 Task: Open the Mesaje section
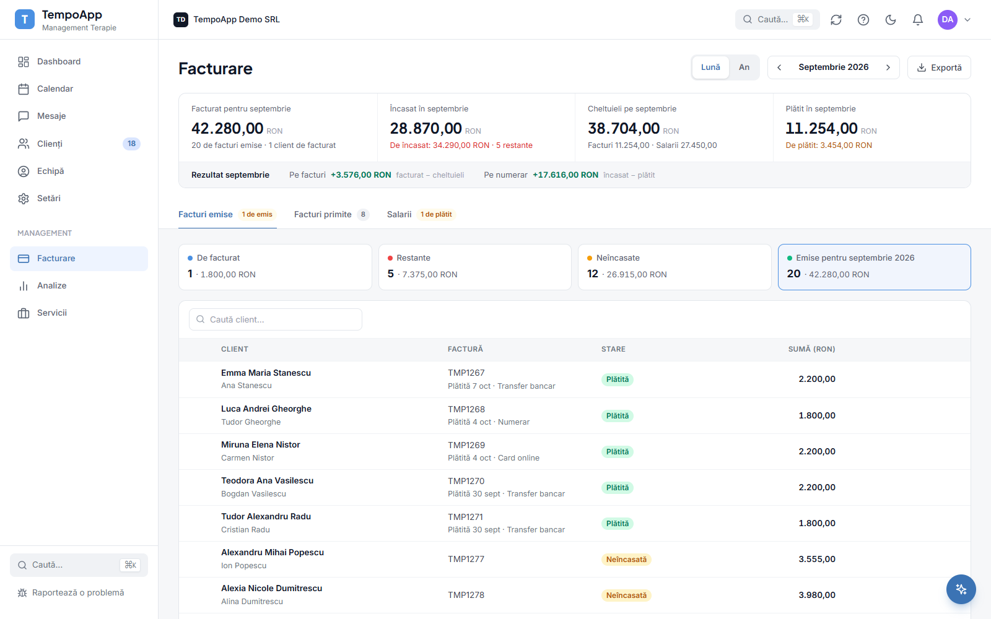pyautogui.click(x=79, y=116)
